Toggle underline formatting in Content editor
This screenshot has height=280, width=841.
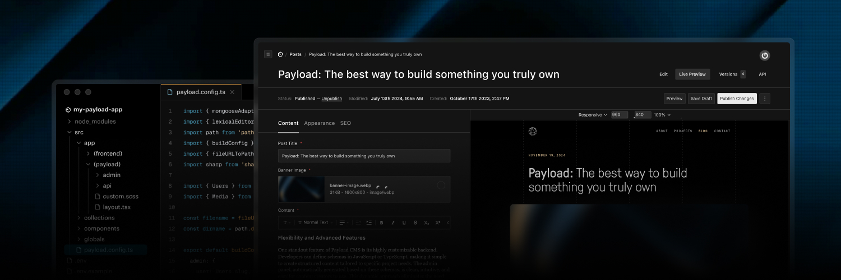pos(404,222)
